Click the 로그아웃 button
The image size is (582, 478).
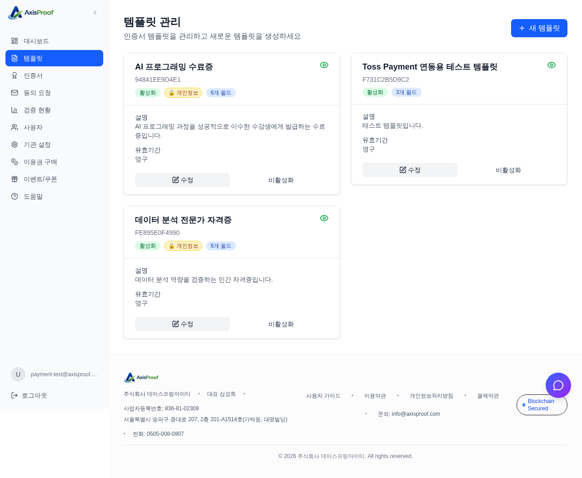click(x=30, y=395)
